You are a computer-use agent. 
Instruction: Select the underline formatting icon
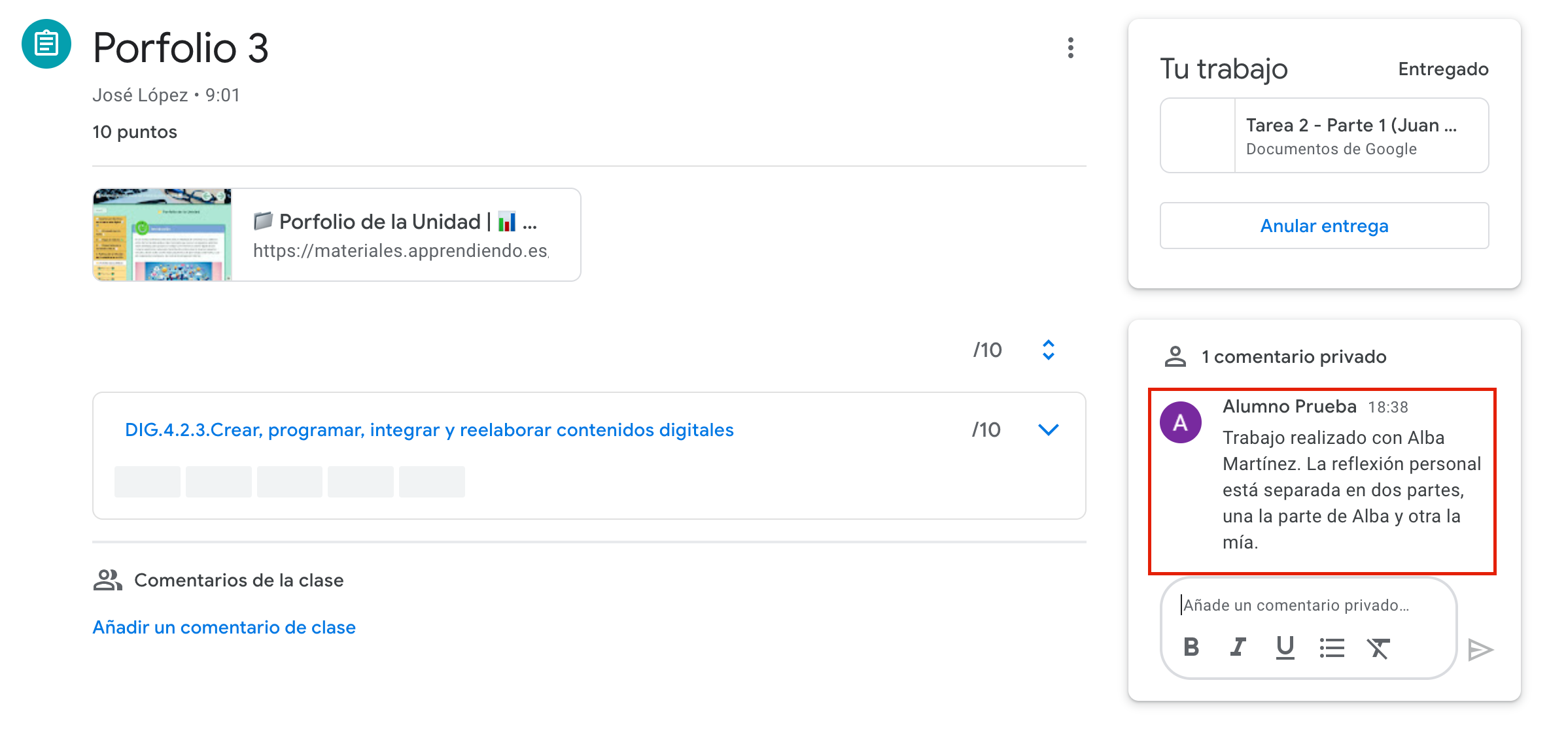point(1285,648)
